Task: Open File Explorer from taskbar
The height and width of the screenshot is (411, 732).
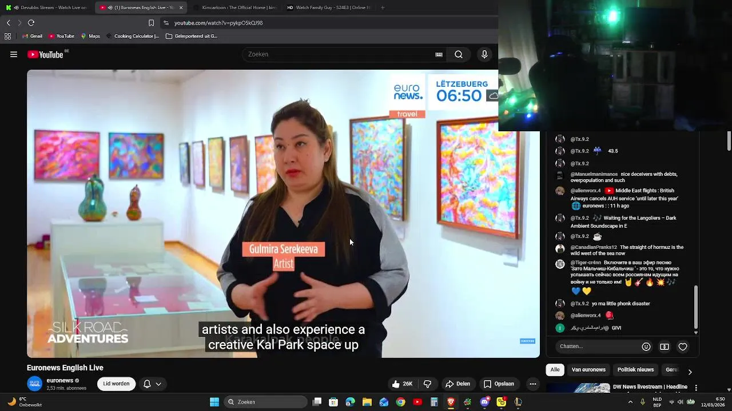Action: pos(367,402)
